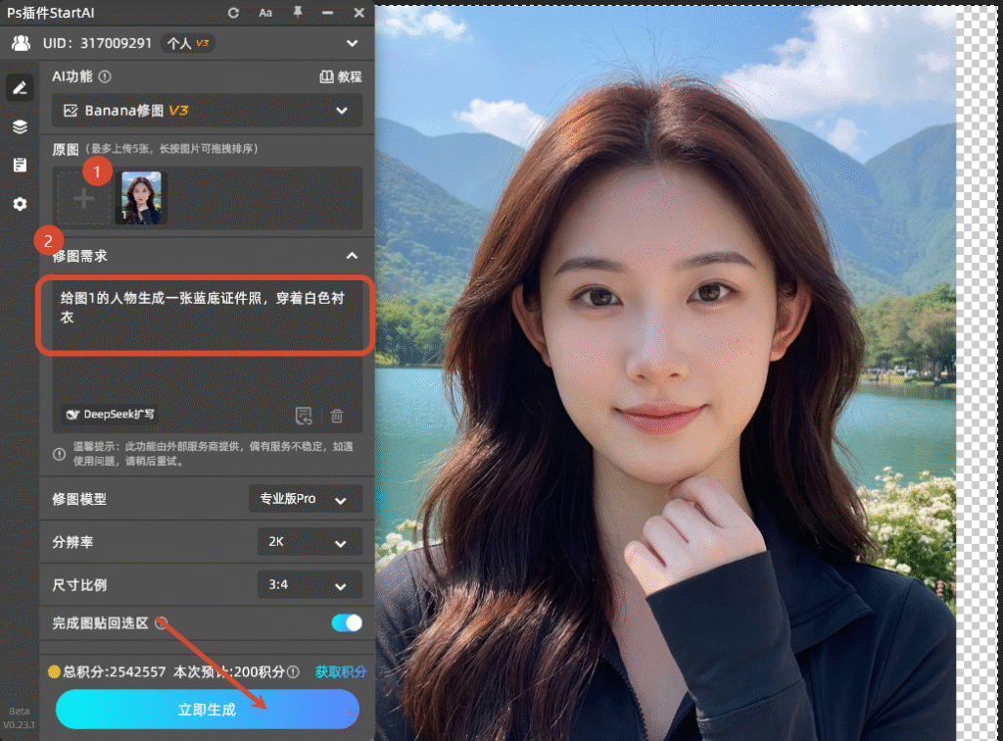Viewport: 1003px width, 741px height.
Task: Click 立即生成 to generate image
Action: coord(207,710)
